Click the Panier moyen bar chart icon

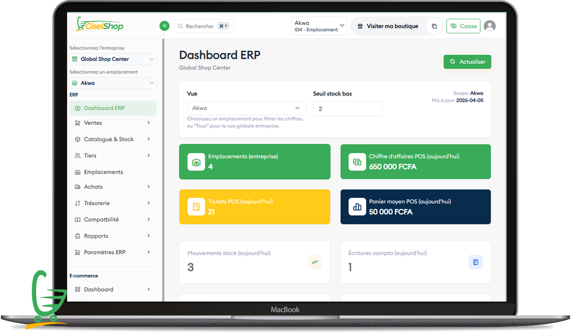pyautogui.click(x=357, y=207)
